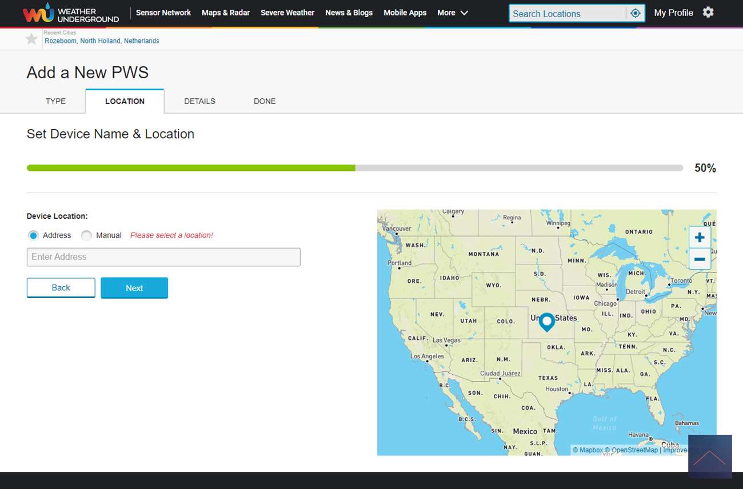
Task: Zoom out on the map
Action: click(699, 259)
